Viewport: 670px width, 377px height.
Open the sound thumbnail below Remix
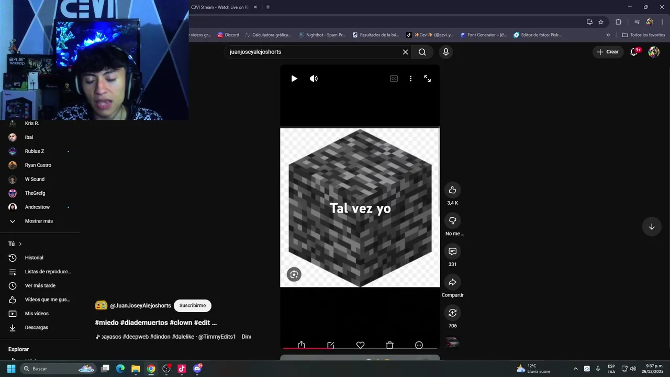pos(452,342)
